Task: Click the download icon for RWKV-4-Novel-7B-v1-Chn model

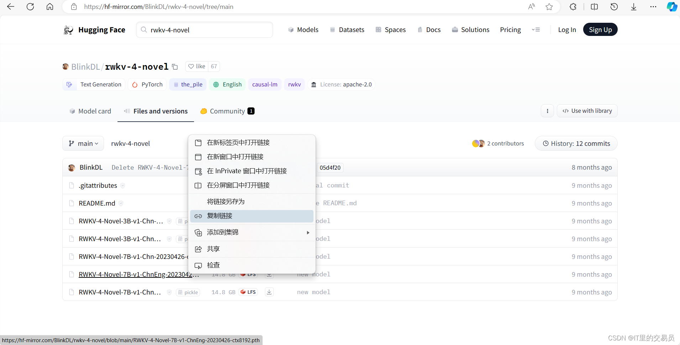Action: (269, 292)
